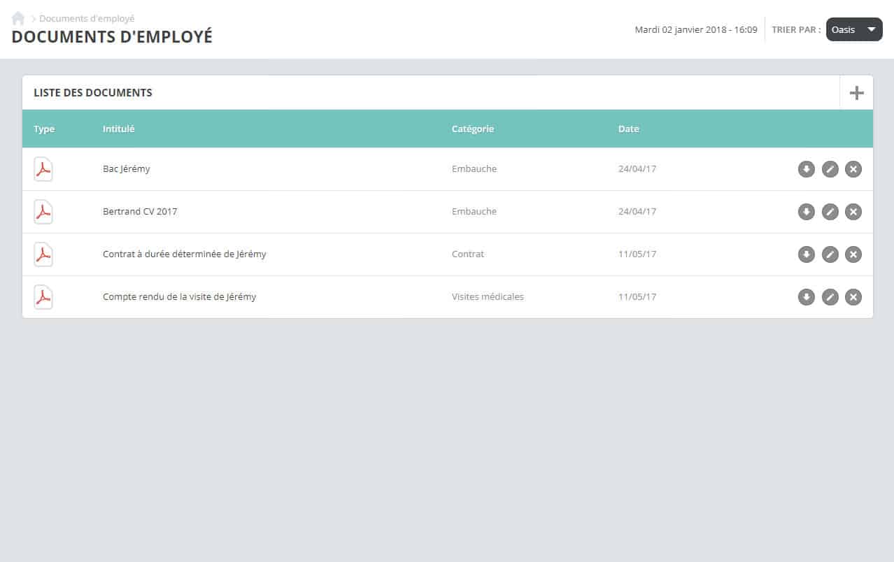The height and width of the screenshot is (562, 894).
Task: Click date 24/04/17 in Bertrand CV row
Action: coord(637,212)
